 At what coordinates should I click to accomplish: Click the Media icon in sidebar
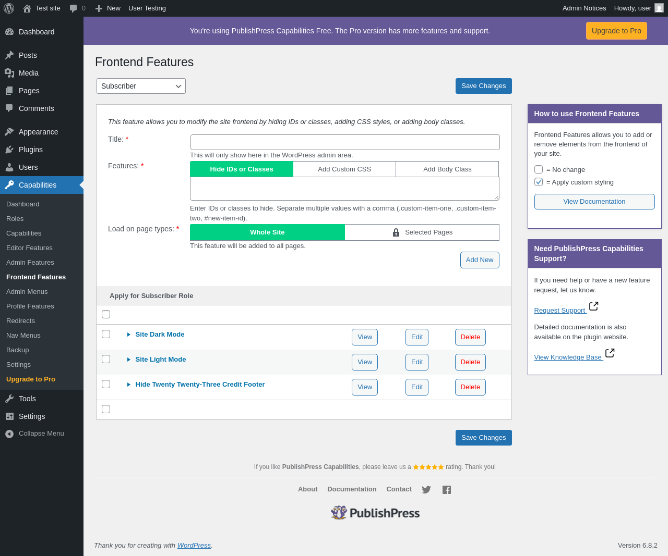pos(9,73)
